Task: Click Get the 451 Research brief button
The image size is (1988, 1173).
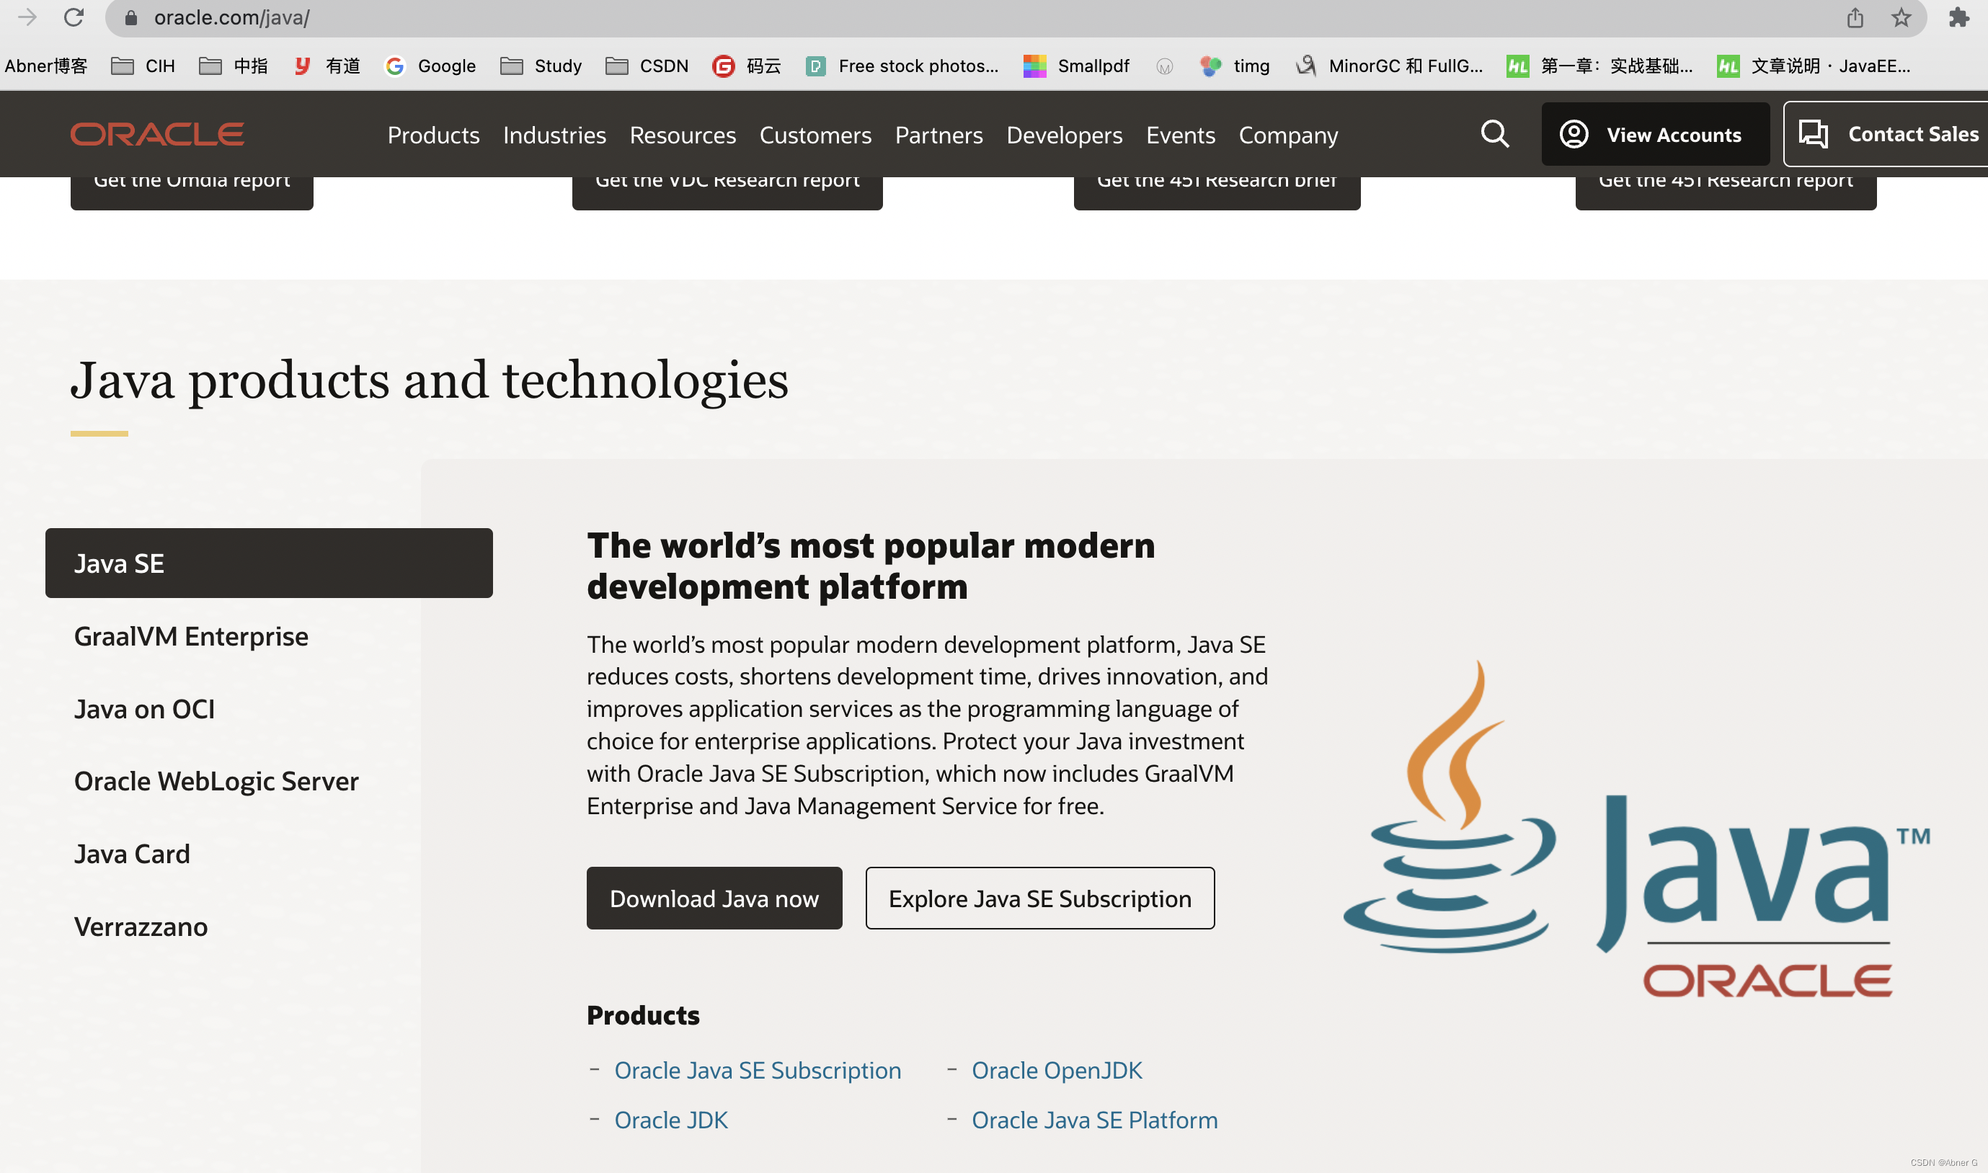Action: (1216, 192)
